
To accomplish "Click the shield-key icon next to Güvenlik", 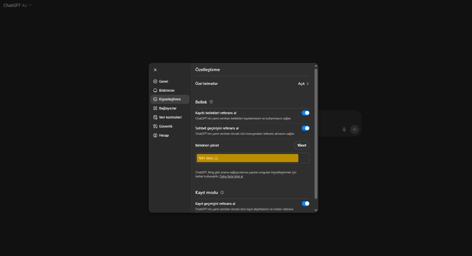I will coord(155,126).
